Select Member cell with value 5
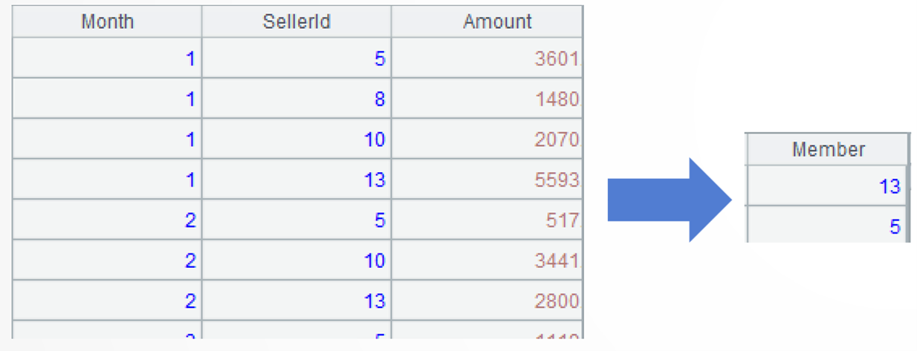 coord(828,226)
